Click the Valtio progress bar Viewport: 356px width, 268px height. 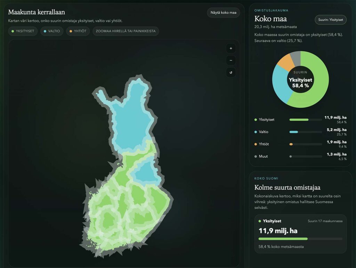(x=305, y=132)
